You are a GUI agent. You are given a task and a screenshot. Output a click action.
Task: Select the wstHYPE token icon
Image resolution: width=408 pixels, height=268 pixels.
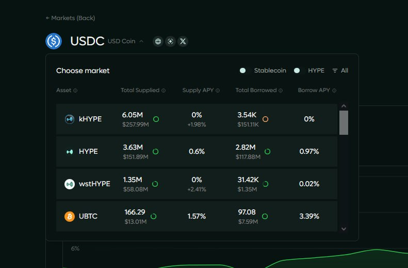click(x=70, y=184)
